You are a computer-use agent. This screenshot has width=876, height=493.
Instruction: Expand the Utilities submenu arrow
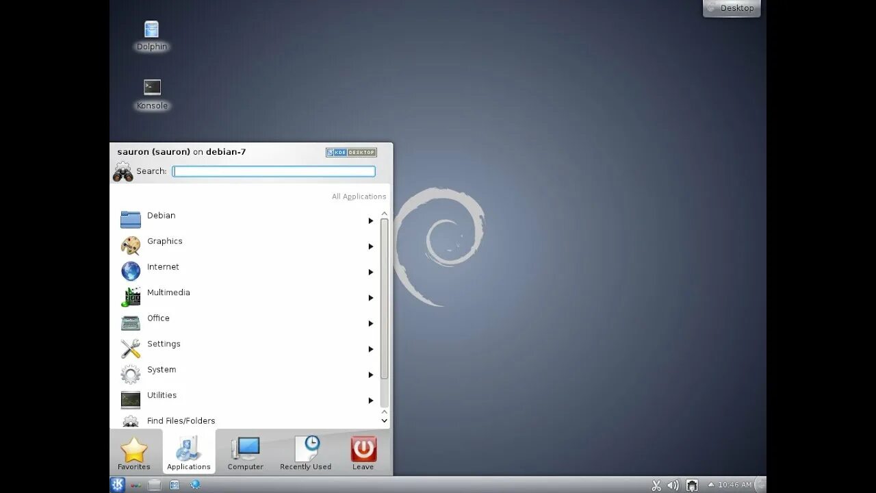(x=371, y=401)
